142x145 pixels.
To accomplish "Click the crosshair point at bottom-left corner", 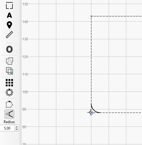I will [x=90, y=112].
